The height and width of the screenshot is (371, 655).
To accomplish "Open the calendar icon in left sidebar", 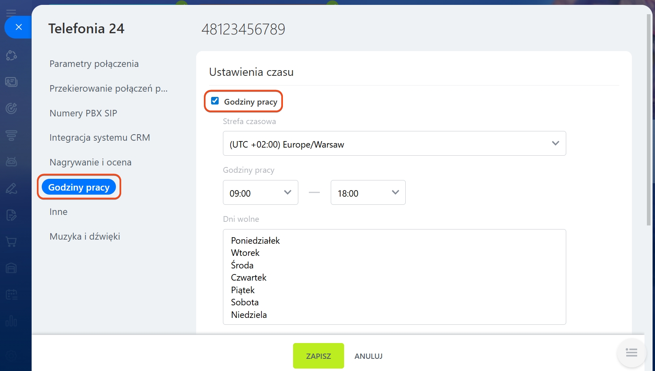I will (x=11, y=294).
